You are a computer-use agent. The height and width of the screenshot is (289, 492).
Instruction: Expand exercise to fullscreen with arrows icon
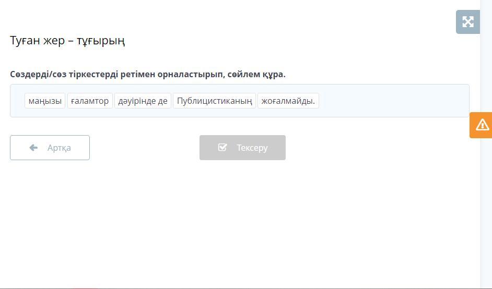467,22
